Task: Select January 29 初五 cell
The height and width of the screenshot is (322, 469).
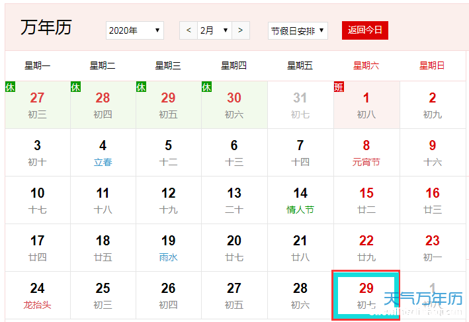Action: coord(169,105)
